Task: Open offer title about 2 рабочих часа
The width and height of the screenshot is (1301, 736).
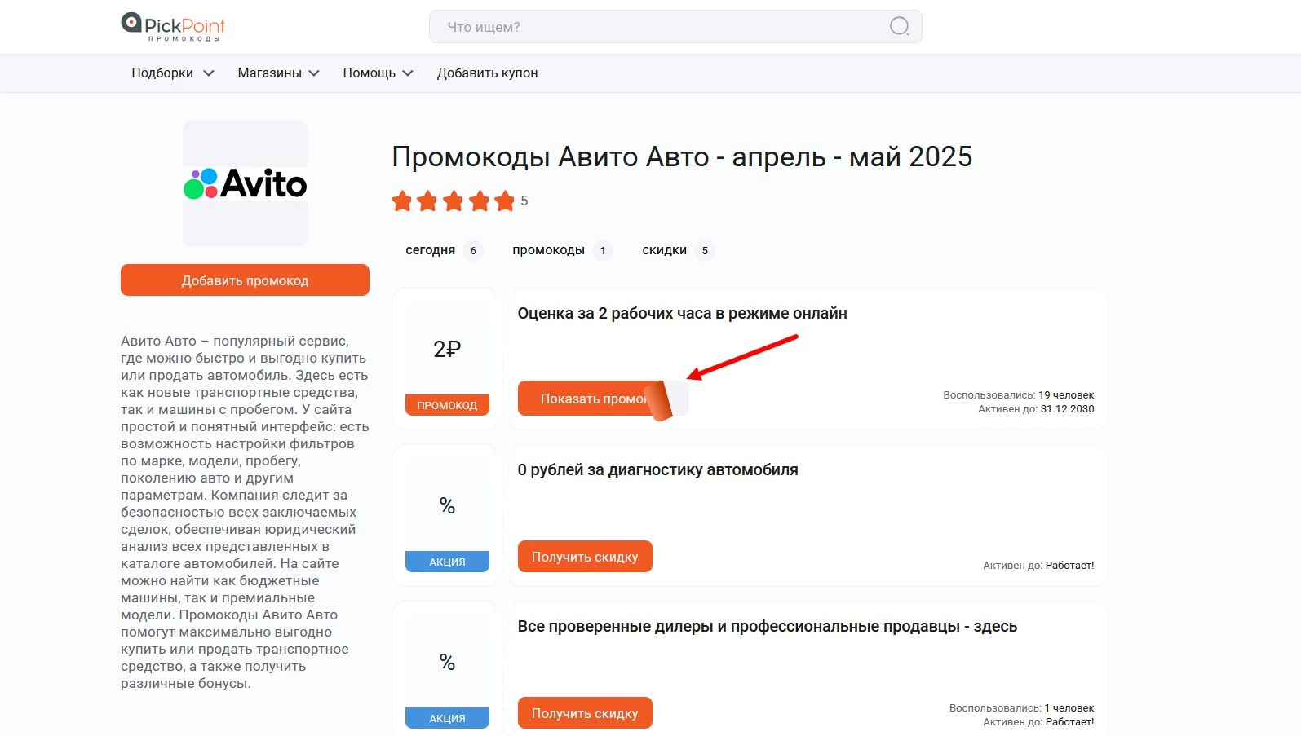Action: (x=682, y=313)
